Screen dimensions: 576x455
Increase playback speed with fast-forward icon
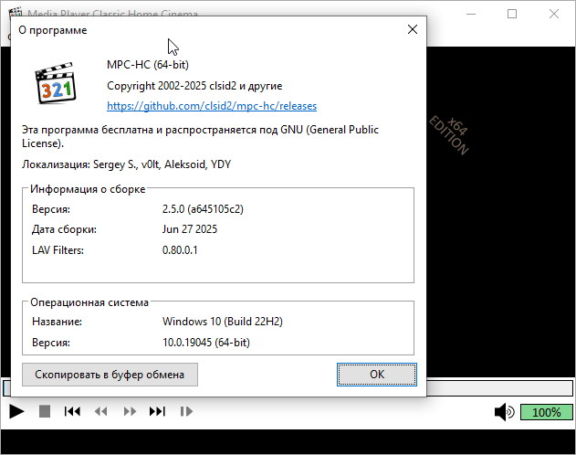(x=130, y=412)
